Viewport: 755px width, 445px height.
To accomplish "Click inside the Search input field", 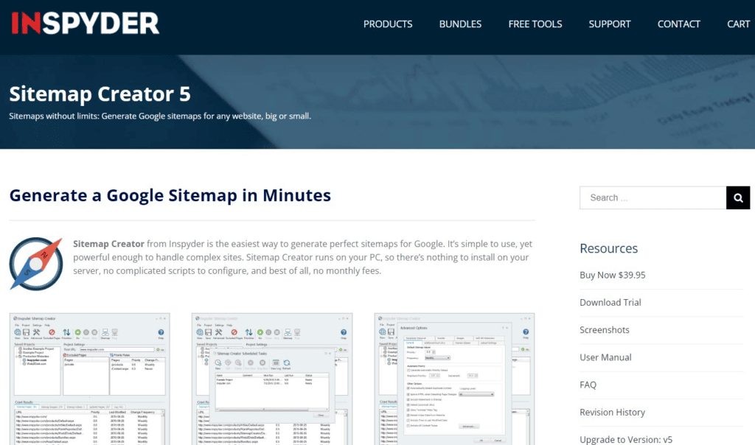I will click(x=653, y=197).
